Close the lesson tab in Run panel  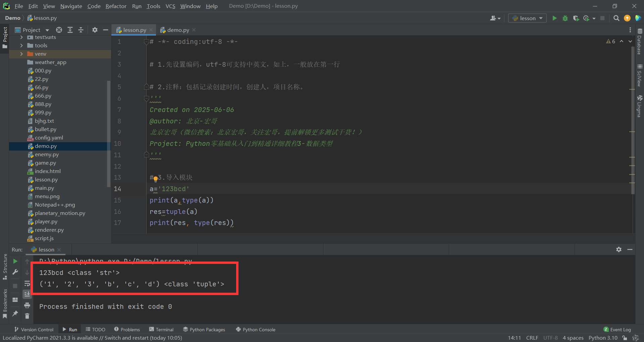coord(59,249)
